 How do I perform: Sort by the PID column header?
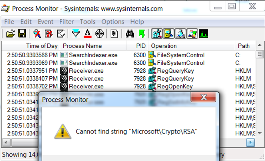137,46
